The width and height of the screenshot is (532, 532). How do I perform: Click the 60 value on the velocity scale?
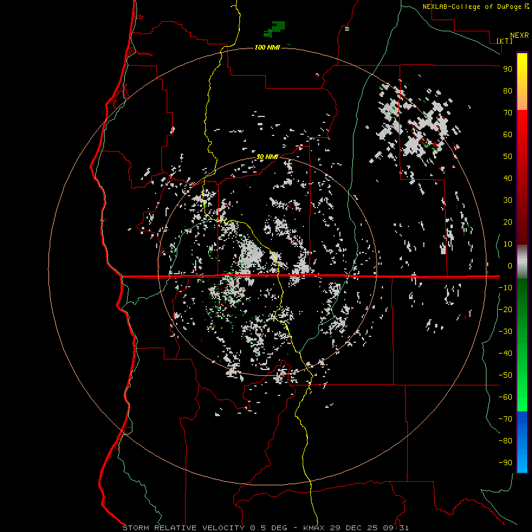[x=508, y=134]
